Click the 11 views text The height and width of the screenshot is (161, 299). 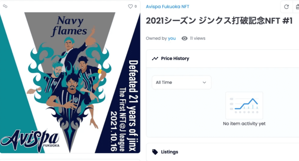198,38
